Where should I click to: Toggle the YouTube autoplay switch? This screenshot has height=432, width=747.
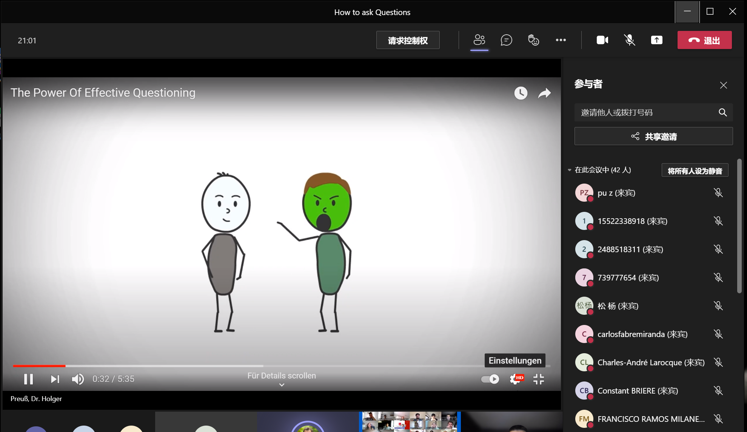[x=490, y=379]
